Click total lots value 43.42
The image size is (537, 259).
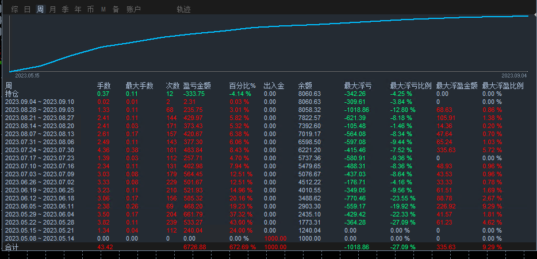[105, 247]
